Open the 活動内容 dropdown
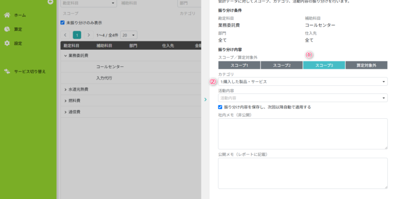This screenshot has height=199, width=399. pos(303,98)
